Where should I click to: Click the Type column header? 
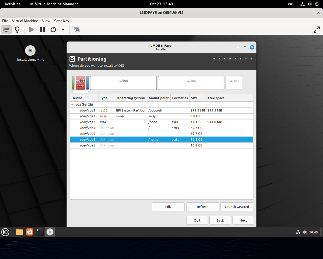[x=107, y=98]
